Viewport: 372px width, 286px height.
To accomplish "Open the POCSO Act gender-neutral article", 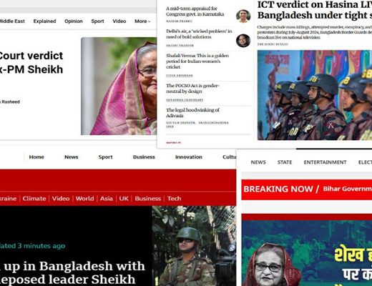I will (192, 89).
